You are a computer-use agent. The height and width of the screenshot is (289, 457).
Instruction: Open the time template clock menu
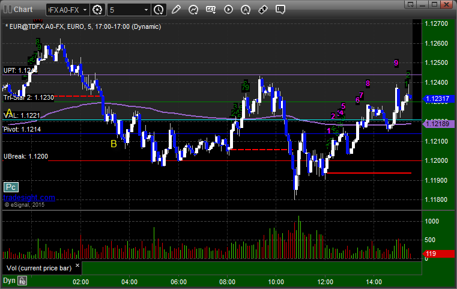point(159,10)
